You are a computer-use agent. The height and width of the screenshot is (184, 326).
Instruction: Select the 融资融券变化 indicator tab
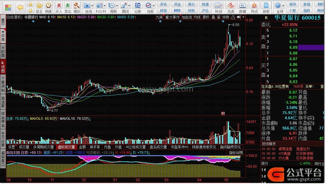tap(230, 147)
